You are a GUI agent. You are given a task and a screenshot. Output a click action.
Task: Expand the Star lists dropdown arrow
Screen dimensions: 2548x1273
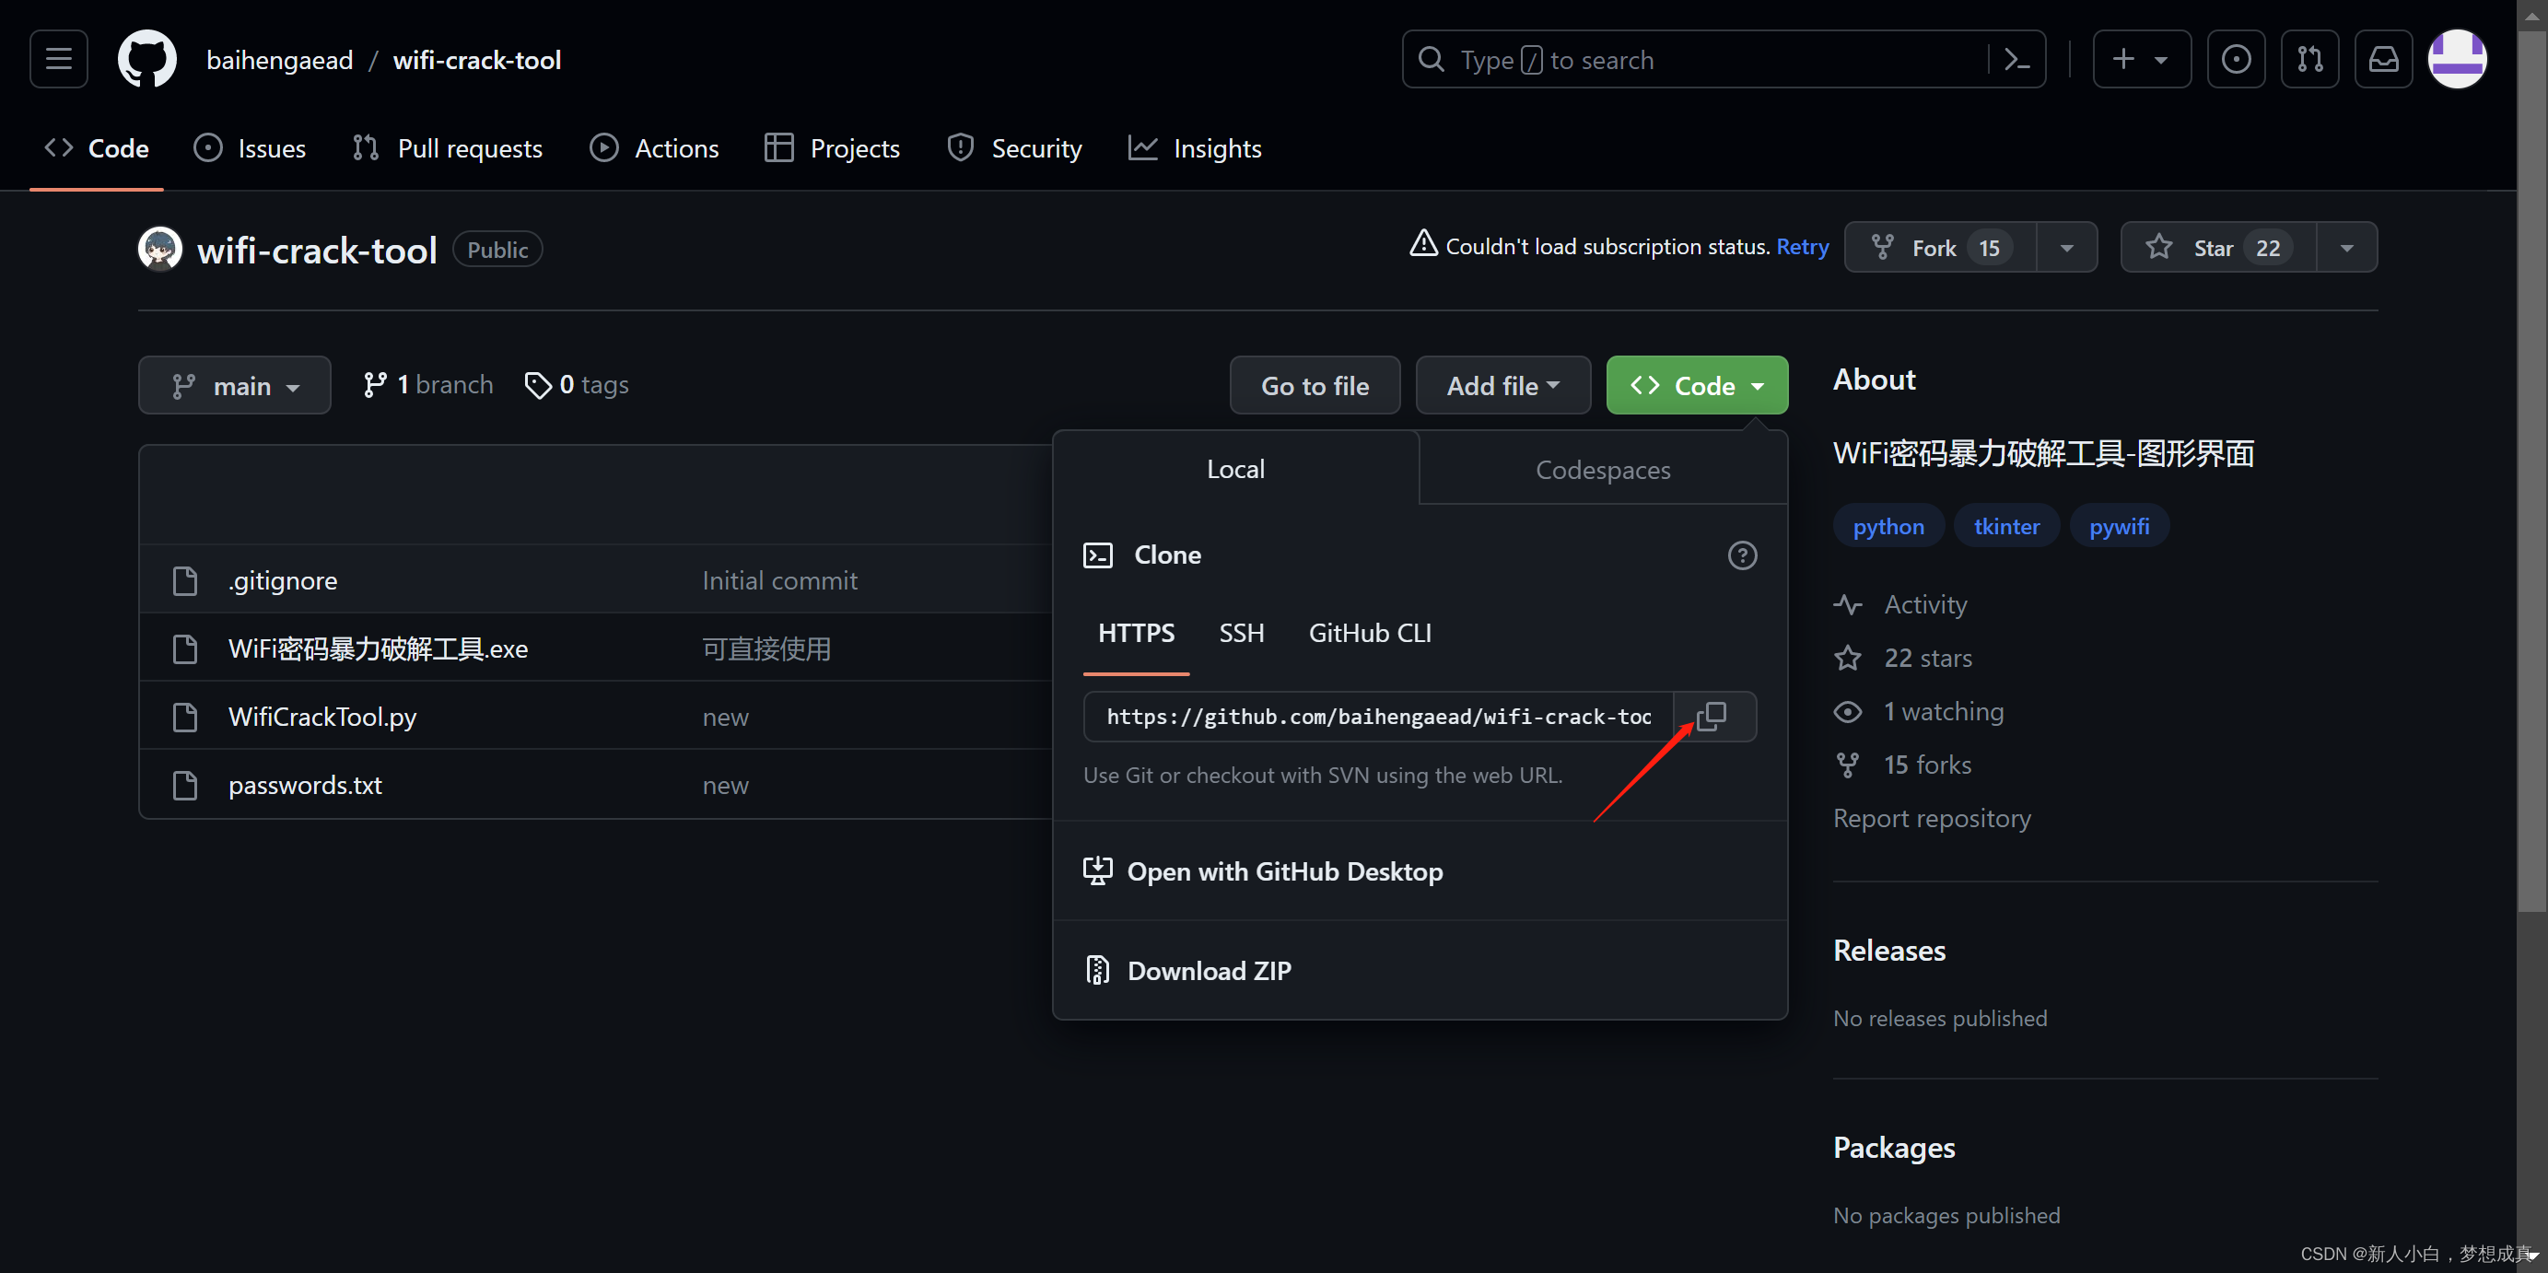(2346, 247)
